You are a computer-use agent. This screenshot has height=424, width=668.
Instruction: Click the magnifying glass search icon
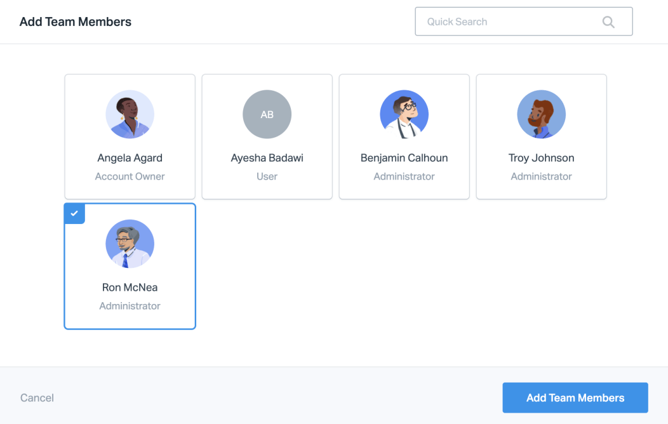[608, 22]
